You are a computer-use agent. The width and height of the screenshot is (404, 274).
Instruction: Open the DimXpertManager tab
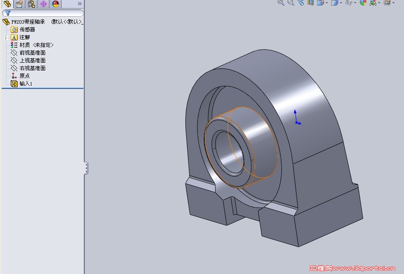(43, 4)
